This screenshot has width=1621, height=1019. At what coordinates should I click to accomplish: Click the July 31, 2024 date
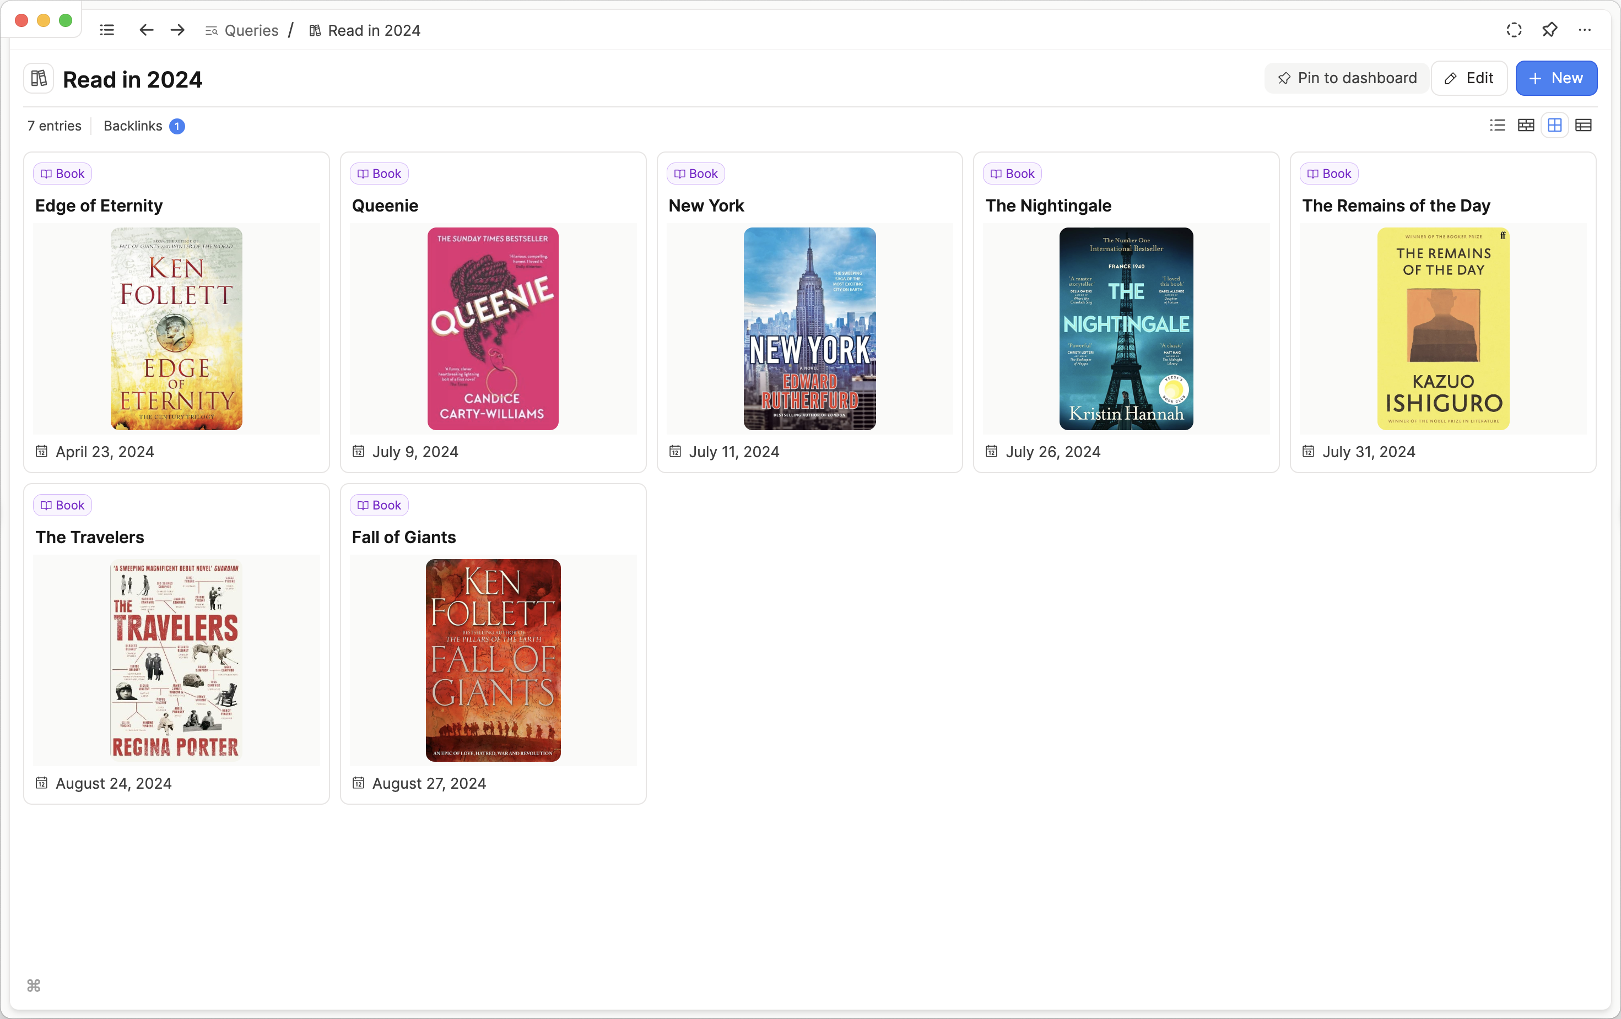[x=1369, y=452]
